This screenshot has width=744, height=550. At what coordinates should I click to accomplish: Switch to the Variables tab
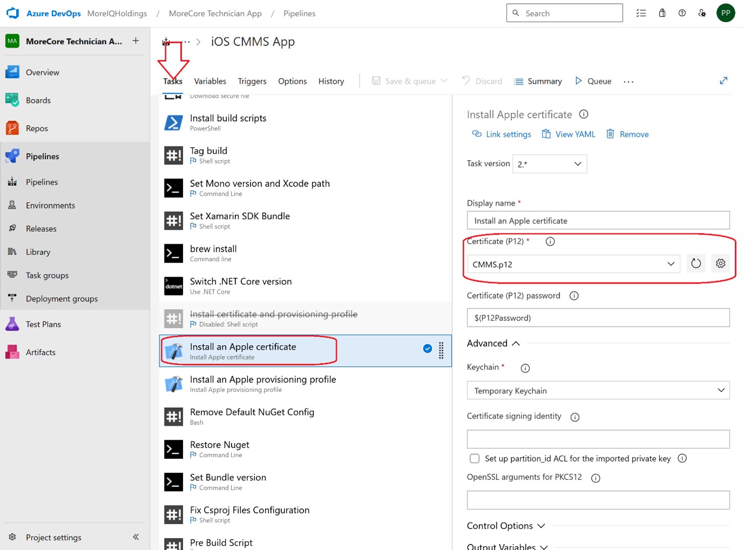[210, 81]
